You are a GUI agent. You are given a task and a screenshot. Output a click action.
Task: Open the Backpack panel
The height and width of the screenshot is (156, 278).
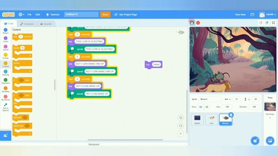(94, 144)
